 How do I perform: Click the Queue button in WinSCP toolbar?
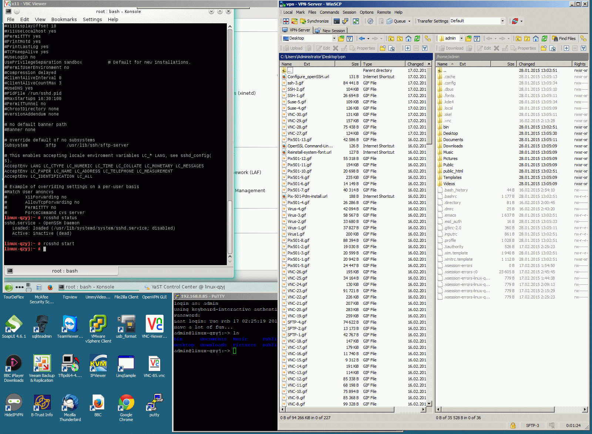[x=396, y=21]
